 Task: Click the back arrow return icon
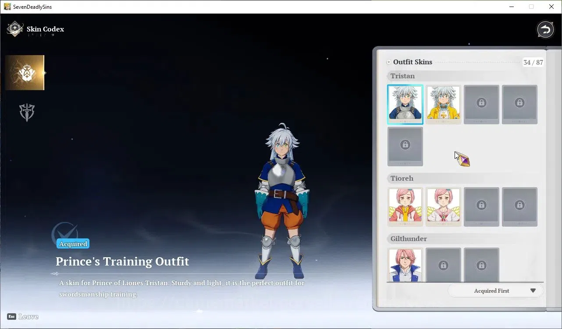[x=545, y=29]
